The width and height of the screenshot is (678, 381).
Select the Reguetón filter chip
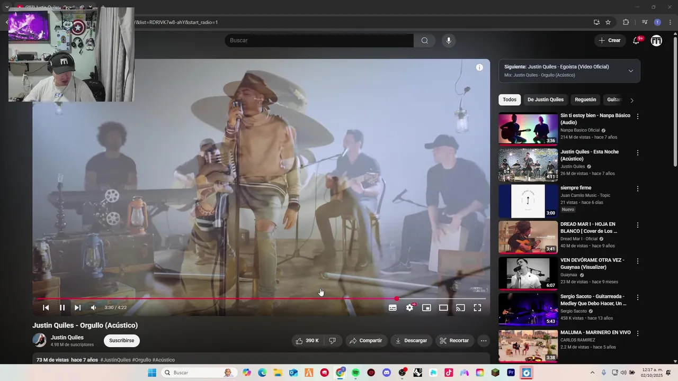[585, 99]
